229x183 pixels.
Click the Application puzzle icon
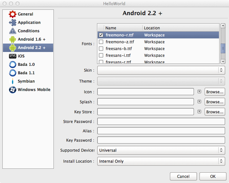coord(13,22)
